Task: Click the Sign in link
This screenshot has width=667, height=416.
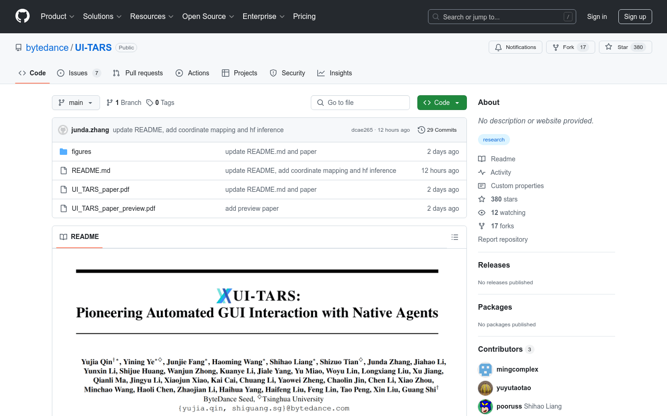Action: point(597,17)
